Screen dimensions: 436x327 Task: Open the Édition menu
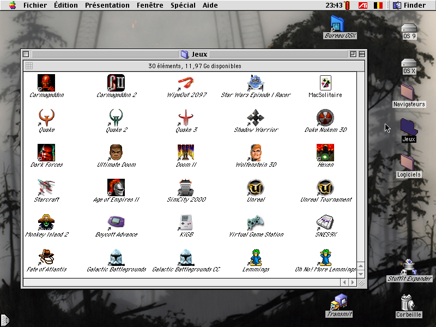[x=66, y=5]
